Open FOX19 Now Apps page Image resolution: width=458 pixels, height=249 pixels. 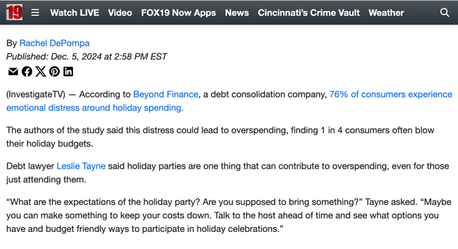click(x=178, y=13)
